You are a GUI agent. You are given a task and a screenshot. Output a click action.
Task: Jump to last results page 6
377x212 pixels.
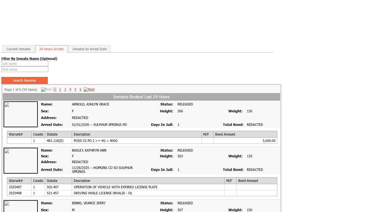coord(80,89)
